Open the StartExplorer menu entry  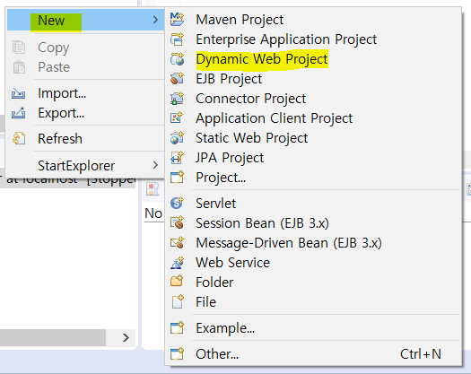(85, 165)
